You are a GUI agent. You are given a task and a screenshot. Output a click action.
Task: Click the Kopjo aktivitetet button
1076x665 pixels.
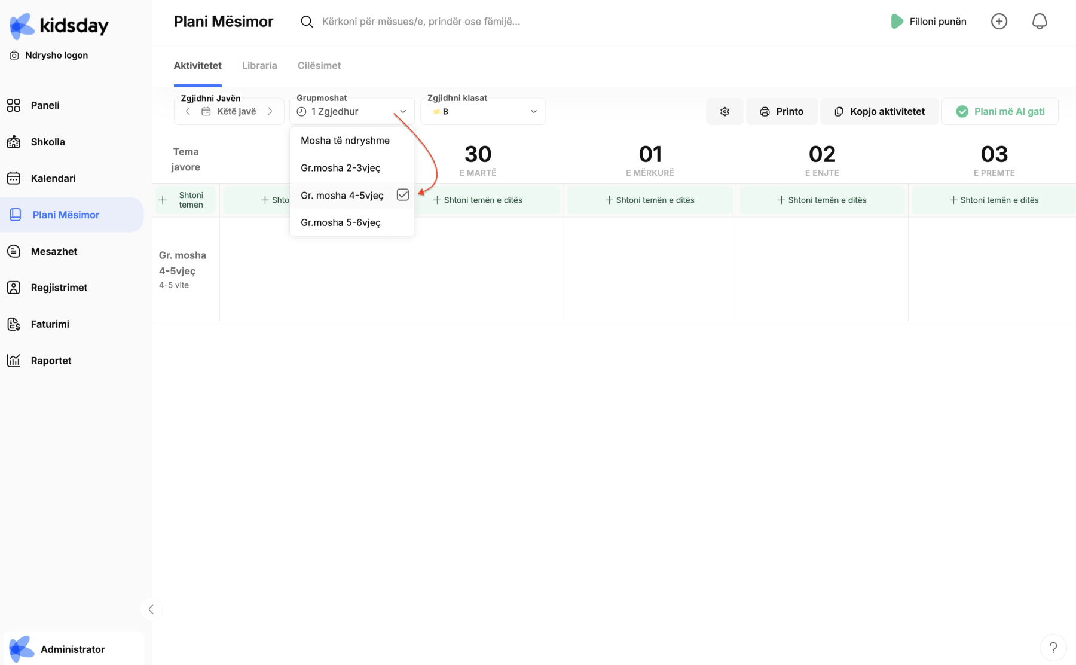click(879, 112)
